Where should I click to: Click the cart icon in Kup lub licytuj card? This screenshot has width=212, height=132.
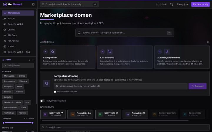click(110, 52)
